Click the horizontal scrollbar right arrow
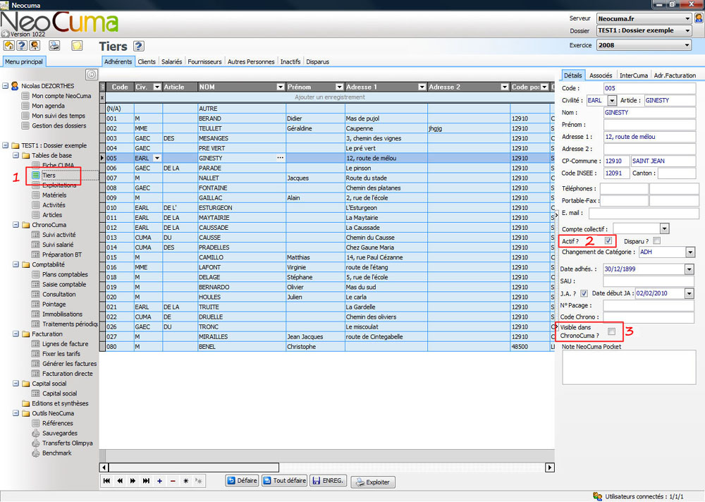The height and width of the screenshot is (502, 705). click(x=549, y=467)
